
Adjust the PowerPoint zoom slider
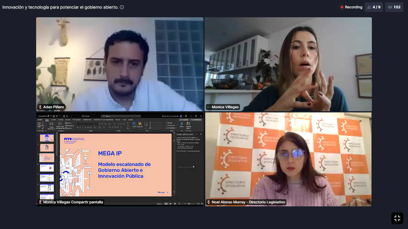(x=189, y=204)
